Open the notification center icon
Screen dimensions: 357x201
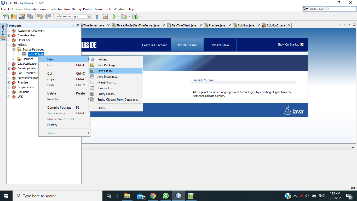pos(349,196)
